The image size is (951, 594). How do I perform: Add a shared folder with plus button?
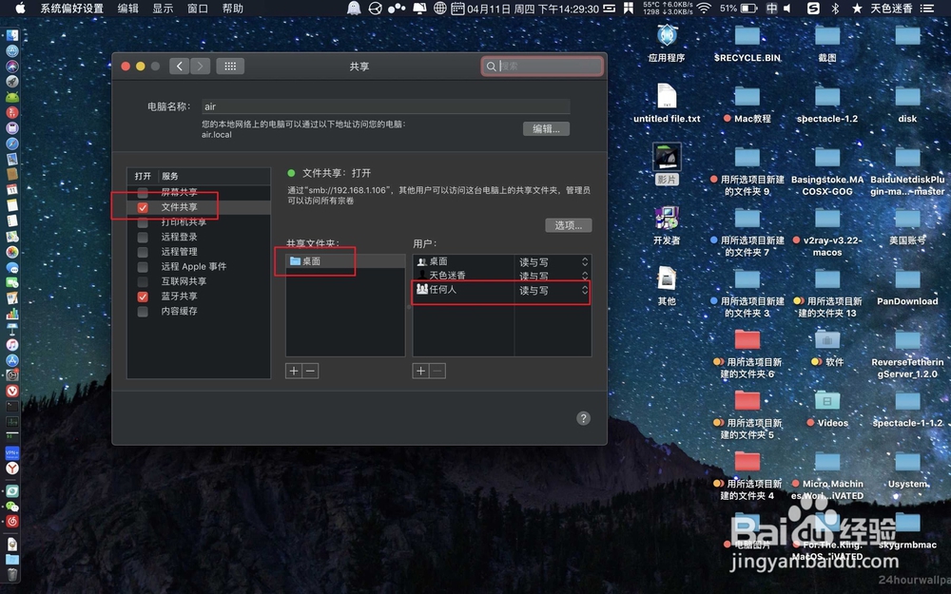(x=294, y=371)
